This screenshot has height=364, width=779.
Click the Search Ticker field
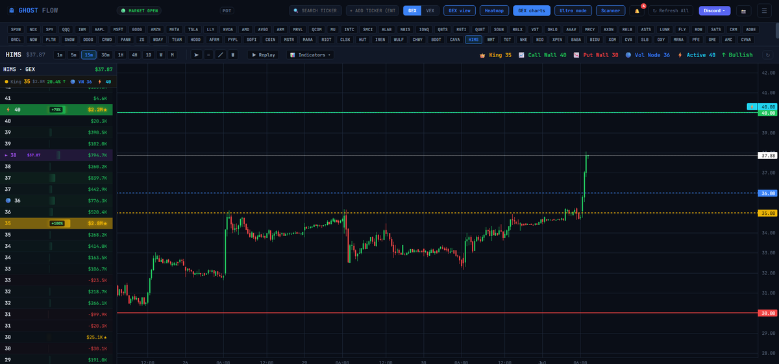tap(315, 11)
